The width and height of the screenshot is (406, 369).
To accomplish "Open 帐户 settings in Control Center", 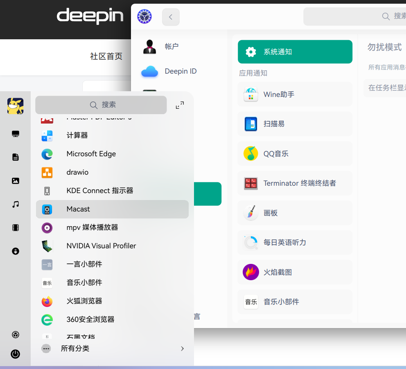I will click(x=179, y=47).
